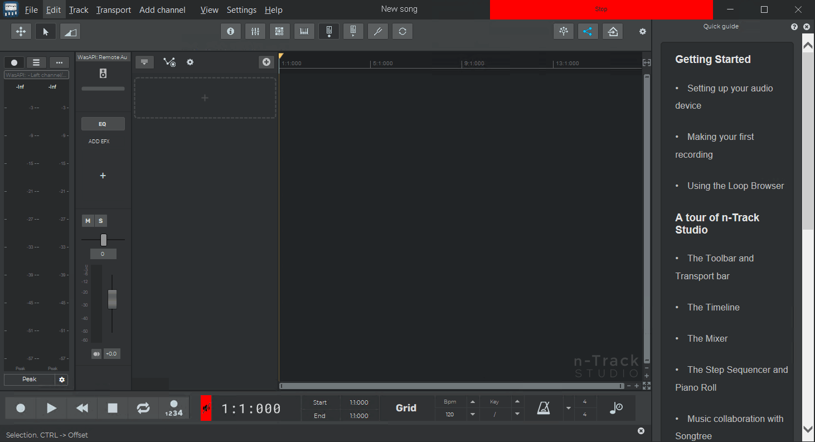Click the publish/upload icon in the toolbar
Screen dimensions: 815x442
click(612, 31)
